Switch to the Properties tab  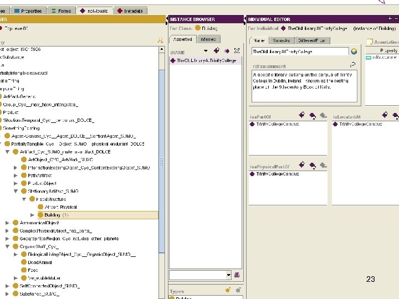pyautogui.click(x=28, y=11)
